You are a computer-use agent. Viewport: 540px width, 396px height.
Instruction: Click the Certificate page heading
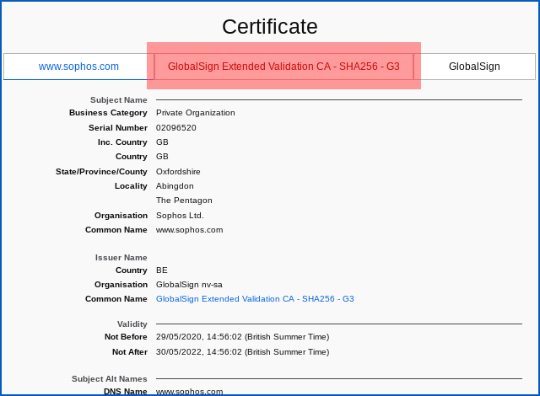[x=270, y=26]
